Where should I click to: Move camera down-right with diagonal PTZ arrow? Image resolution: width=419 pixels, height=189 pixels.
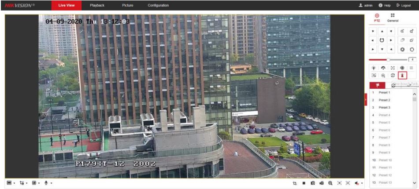(x=391, y=49)
